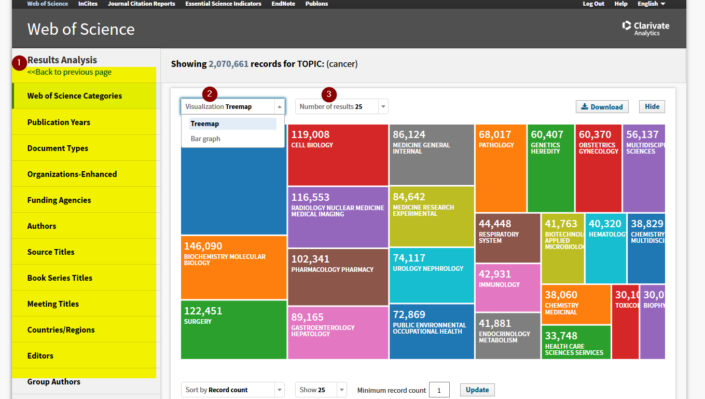Image resolution: width=705 pixels, height=399 pixels.
Task: Open the English language menu
Action: pos(651,4)
